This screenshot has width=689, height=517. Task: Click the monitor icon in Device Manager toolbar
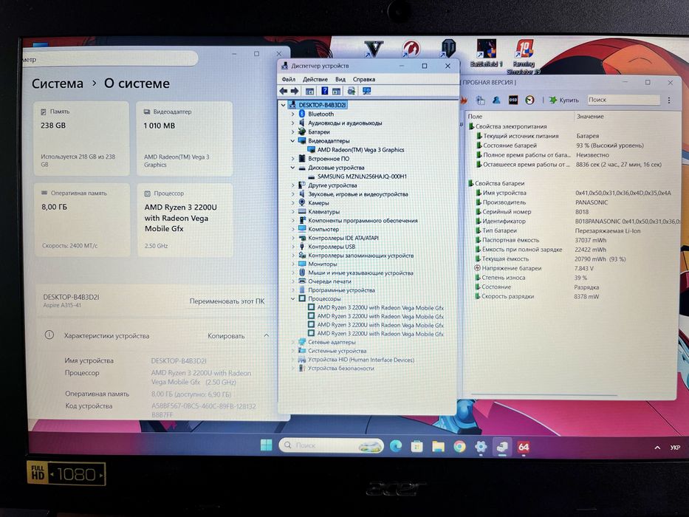tap(366, 91)
